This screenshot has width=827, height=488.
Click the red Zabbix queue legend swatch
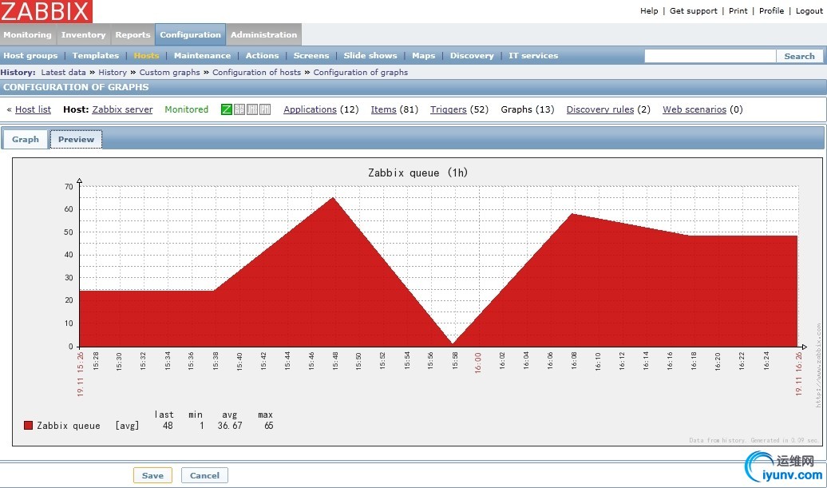click(29, 425)
